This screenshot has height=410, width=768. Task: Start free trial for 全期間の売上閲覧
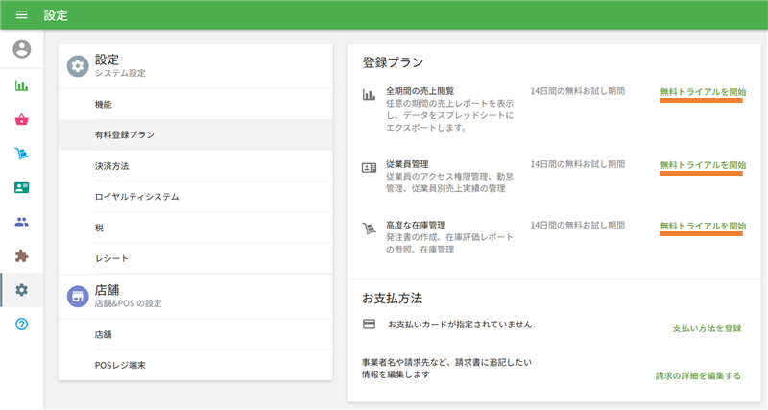pyautogui.click(x=702, y=92)
